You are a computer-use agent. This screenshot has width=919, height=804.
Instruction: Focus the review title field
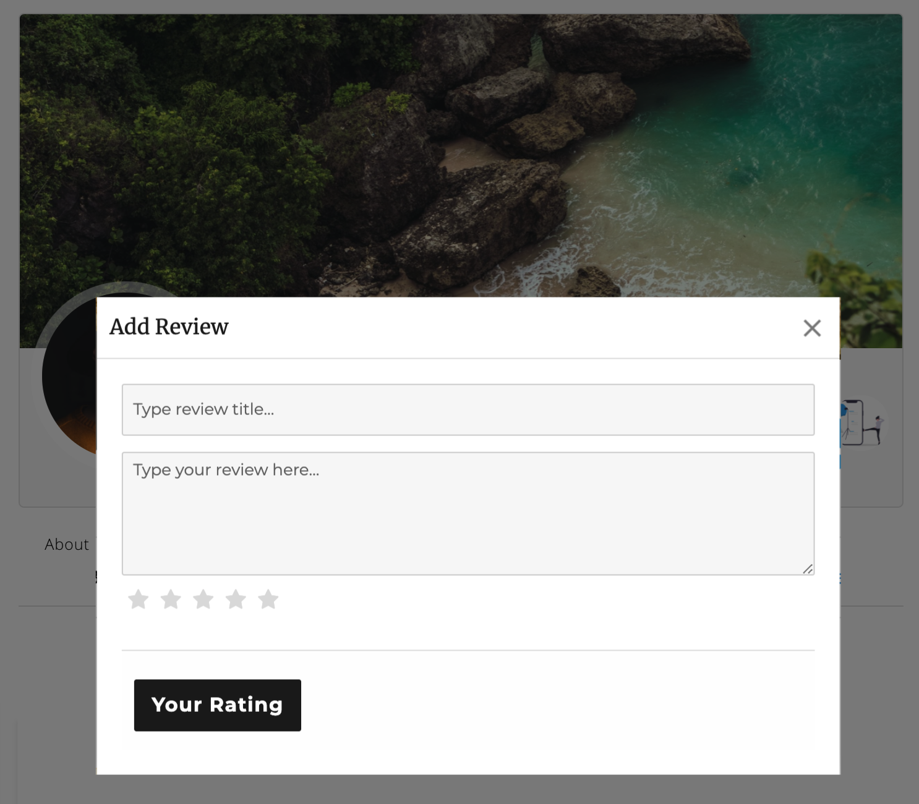[x=468, y=409]
